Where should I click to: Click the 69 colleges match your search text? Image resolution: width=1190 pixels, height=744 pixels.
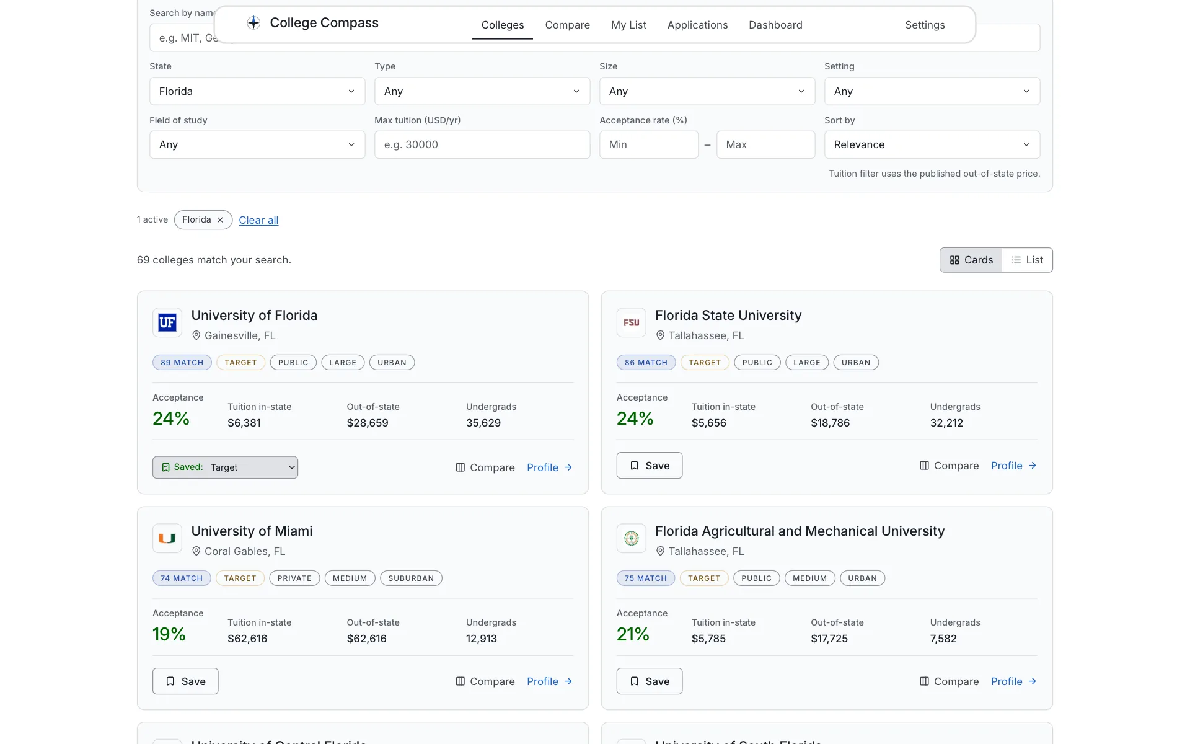[214, 260]
